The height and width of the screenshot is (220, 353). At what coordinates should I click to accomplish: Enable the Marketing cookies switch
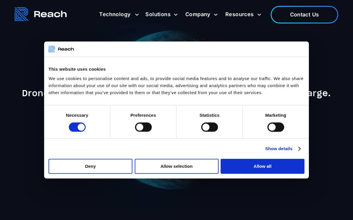click(x=276, y=127)
